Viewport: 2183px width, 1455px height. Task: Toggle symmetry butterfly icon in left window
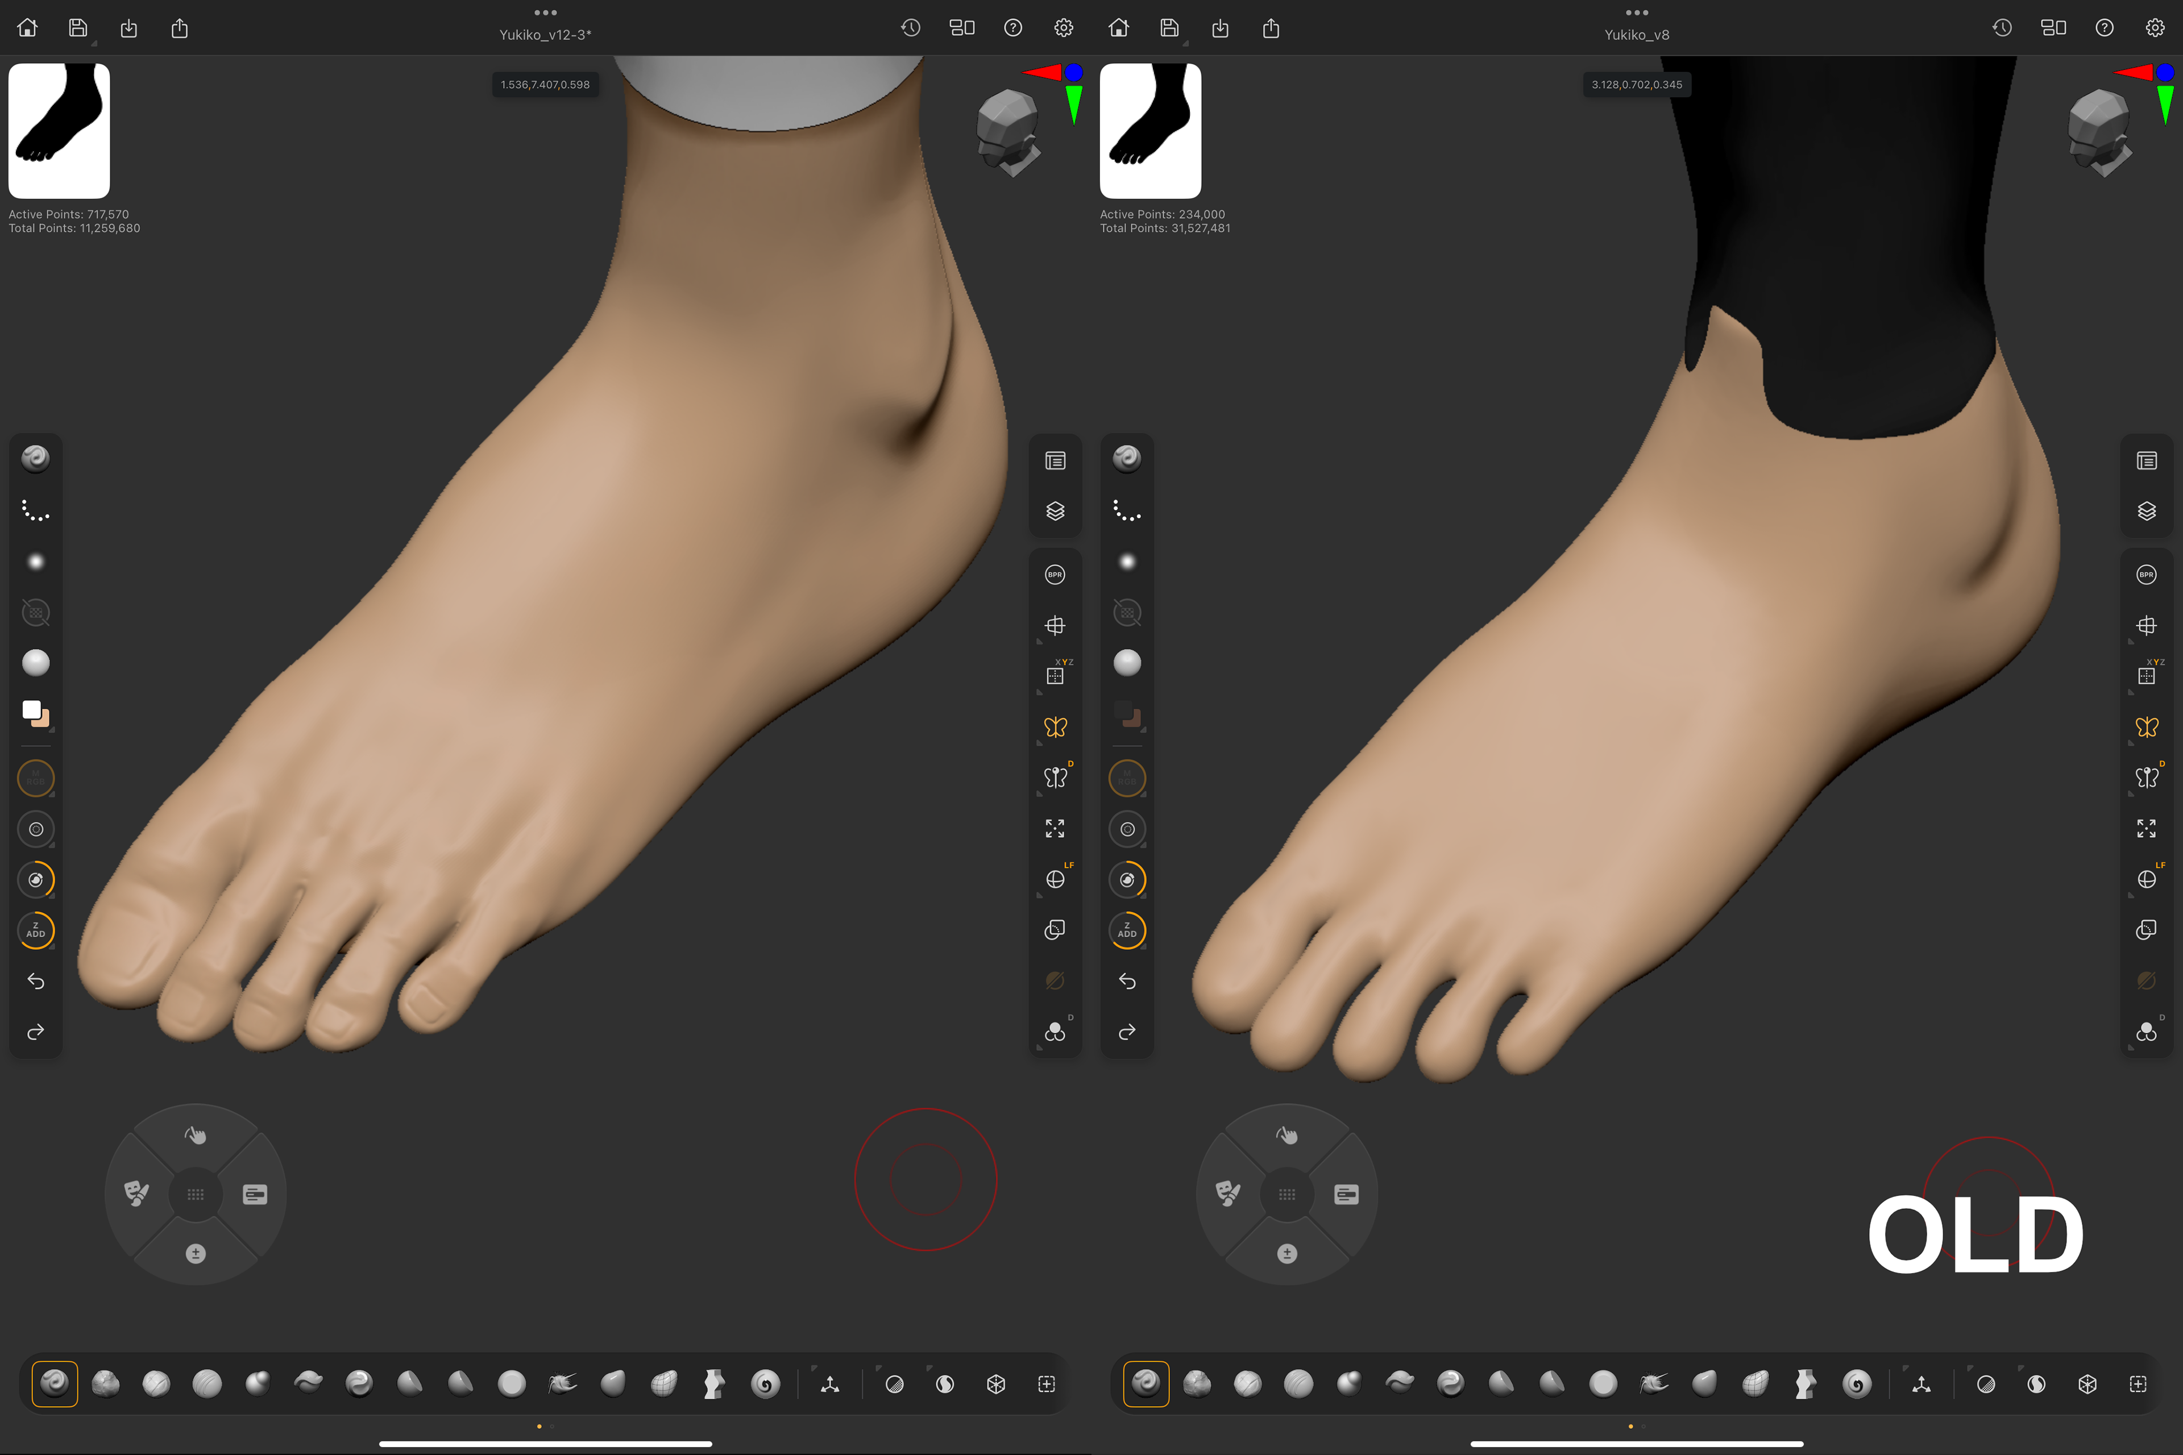click(1055, 726)
